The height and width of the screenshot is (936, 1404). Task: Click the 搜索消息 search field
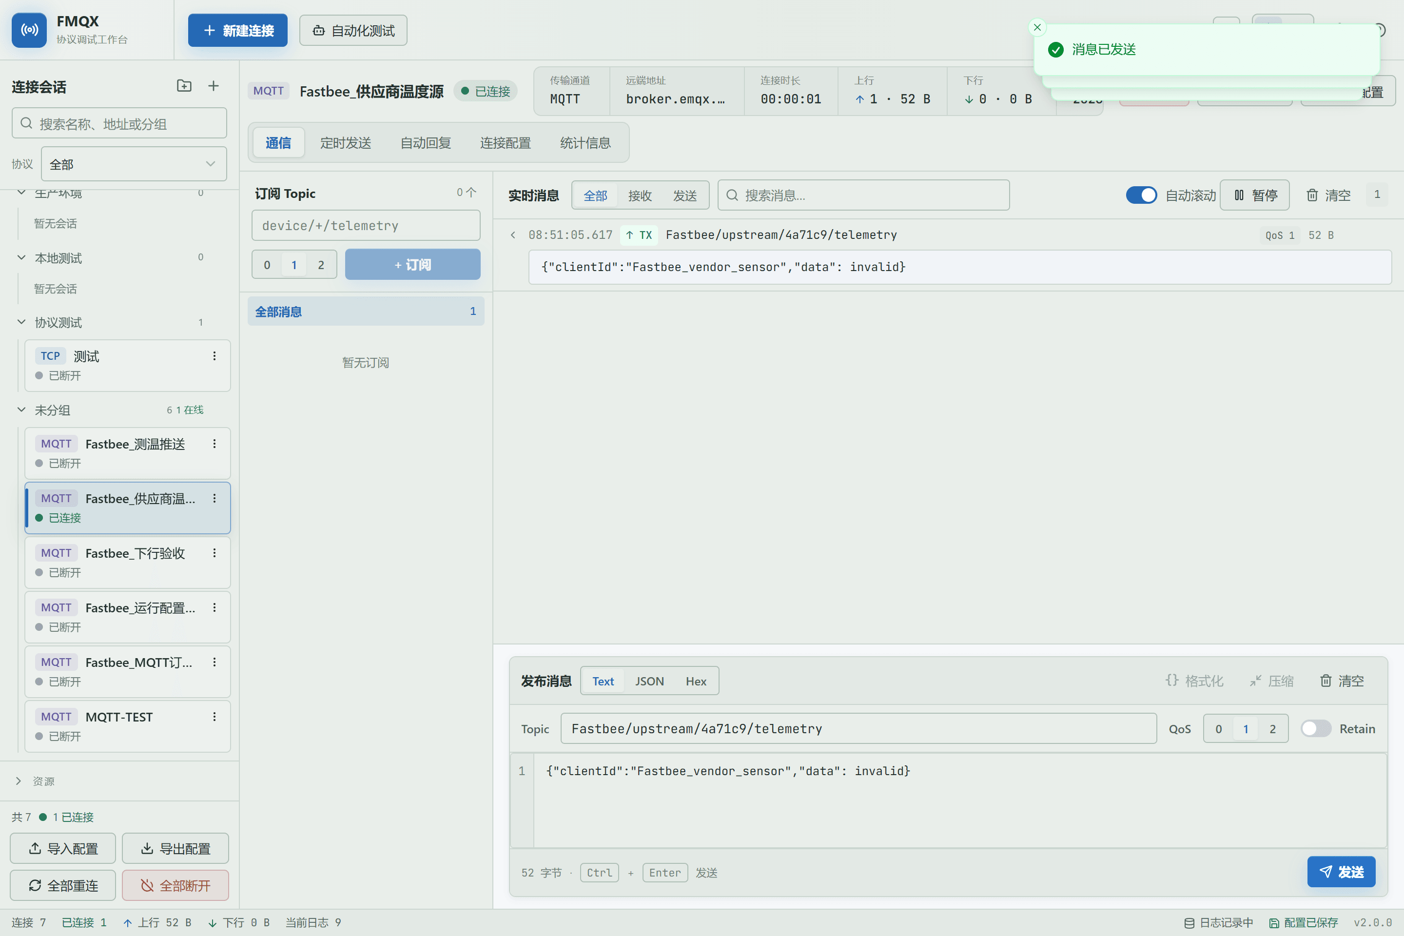coord(863,195)
